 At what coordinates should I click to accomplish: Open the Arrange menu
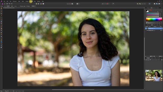[x=27, y=1]
